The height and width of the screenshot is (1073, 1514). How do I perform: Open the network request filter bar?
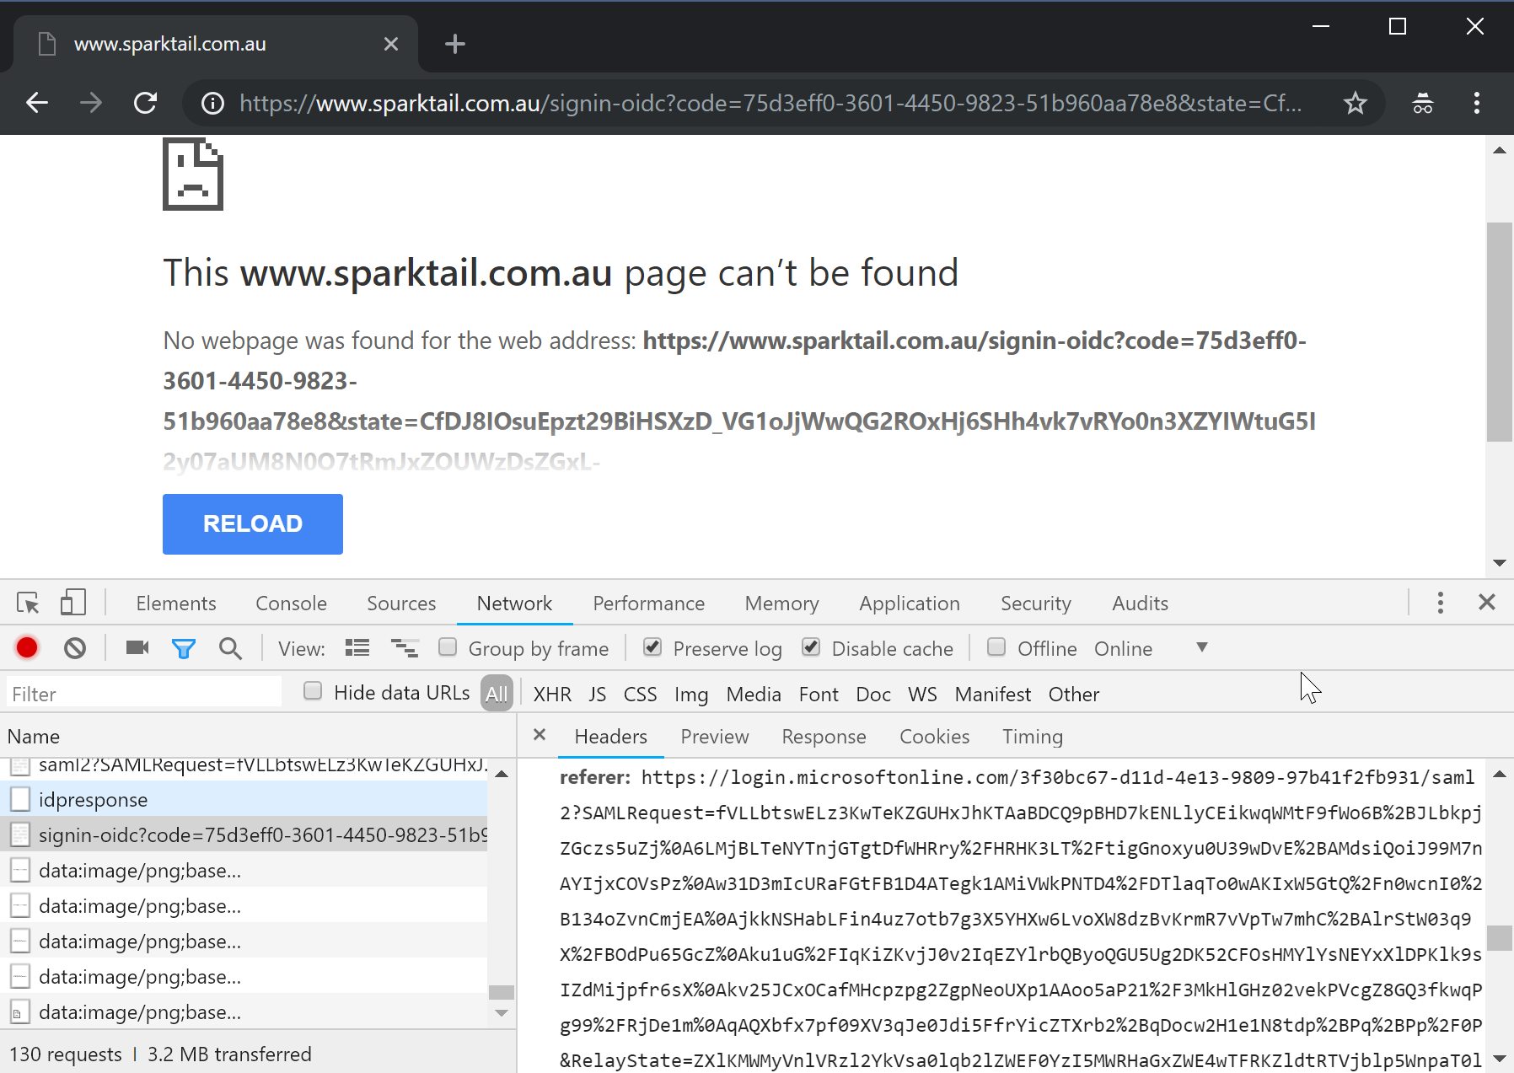[184, 647]
